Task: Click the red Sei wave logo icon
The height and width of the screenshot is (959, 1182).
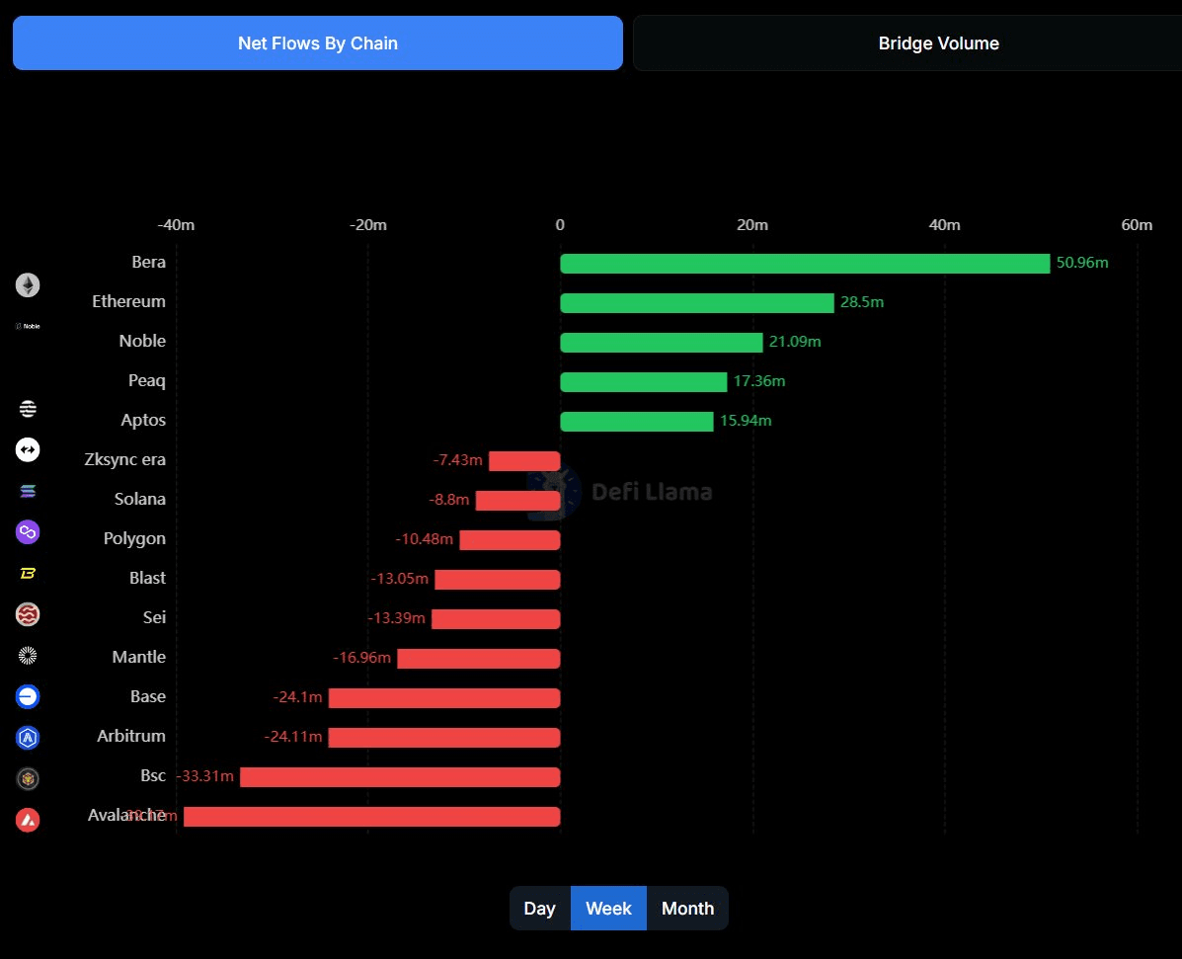Action: pyautogui.click(x=28, y=615)
